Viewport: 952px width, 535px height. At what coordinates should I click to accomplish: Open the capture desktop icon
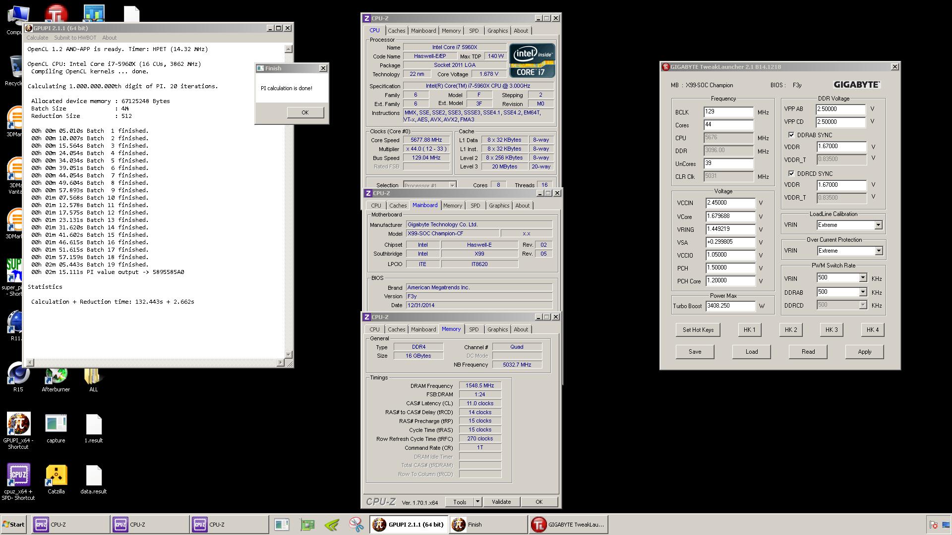(56, 428)
